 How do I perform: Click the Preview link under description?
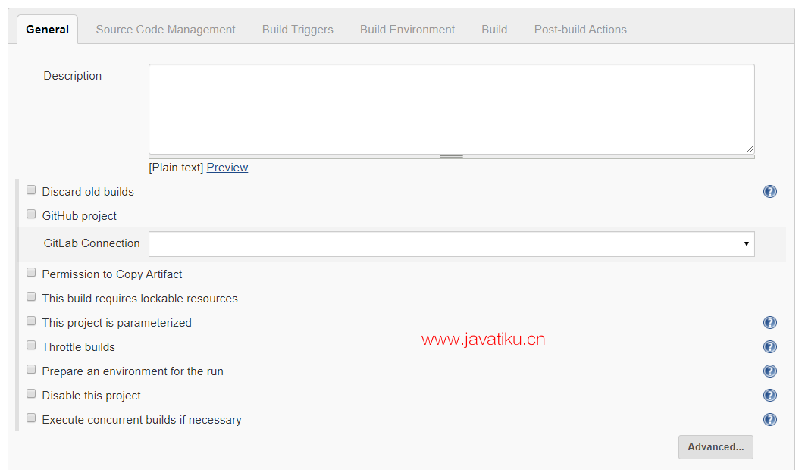(227, 168)
